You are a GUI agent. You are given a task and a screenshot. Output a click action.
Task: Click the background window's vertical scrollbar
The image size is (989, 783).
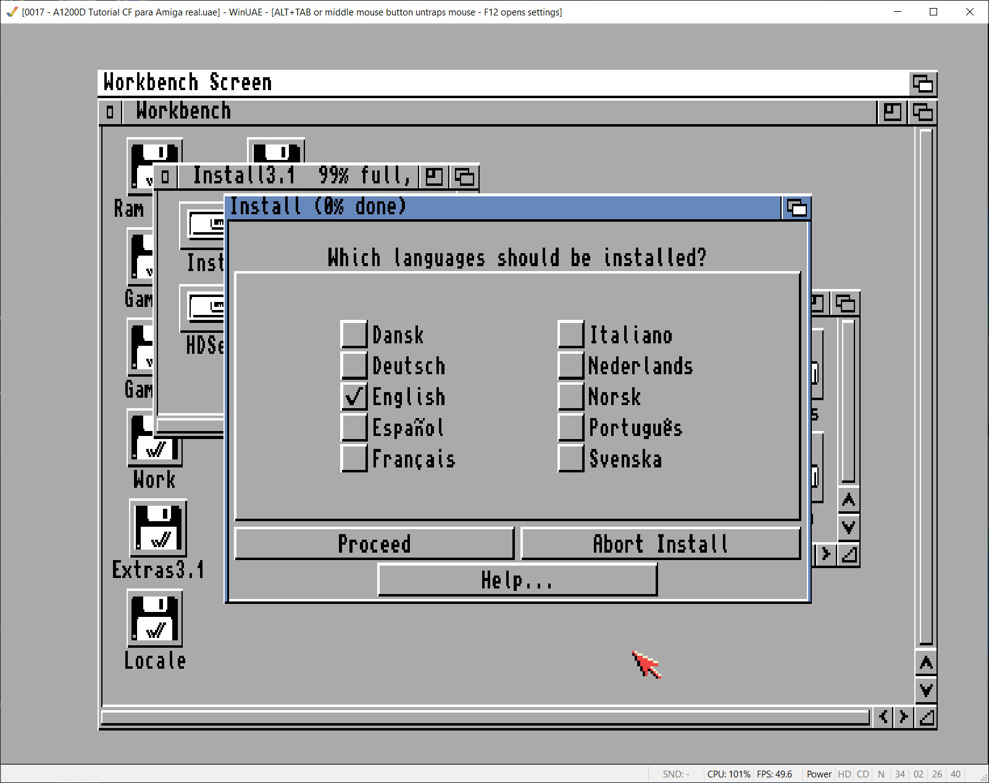(x=848, y=401)
